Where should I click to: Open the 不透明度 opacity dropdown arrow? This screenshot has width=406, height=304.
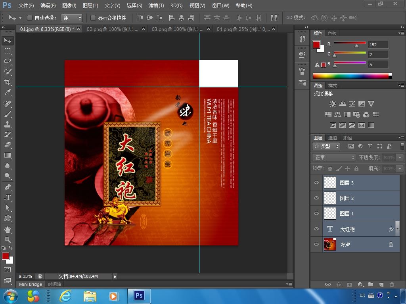pyautogui.click(x=400, y=158)
